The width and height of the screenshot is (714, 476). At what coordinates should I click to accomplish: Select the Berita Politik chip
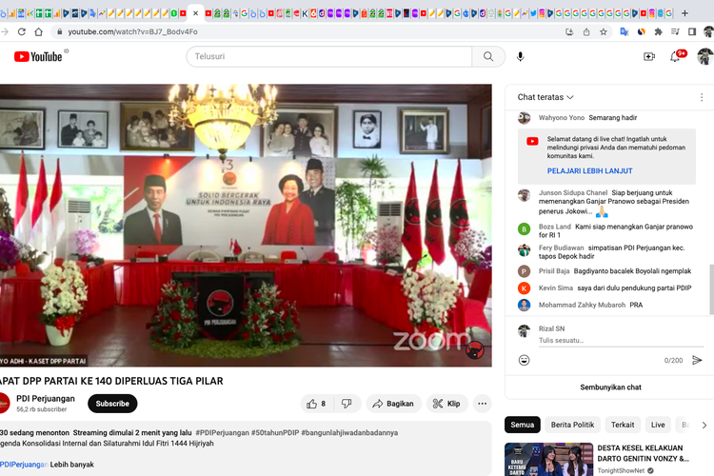572,425
